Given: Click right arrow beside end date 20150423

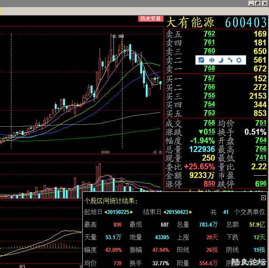Looking at the screenshot, I should (x=191, y=212).
